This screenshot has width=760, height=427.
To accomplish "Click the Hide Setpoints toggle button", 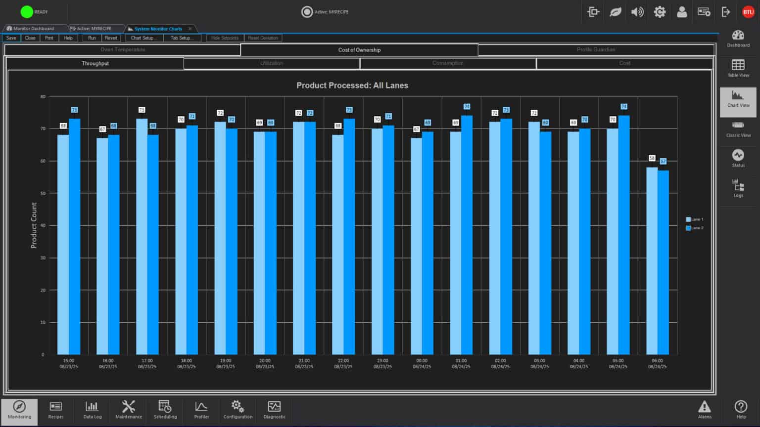I will (225, 38).
